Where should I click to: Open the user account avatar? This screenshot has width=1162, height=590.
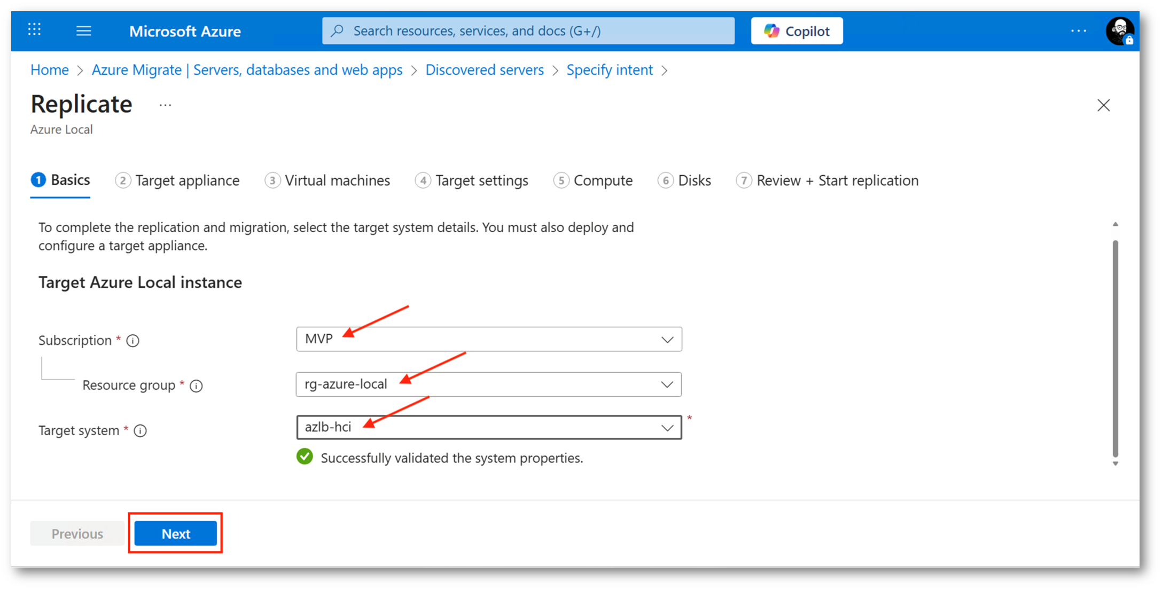click(x=1119, y=31)
